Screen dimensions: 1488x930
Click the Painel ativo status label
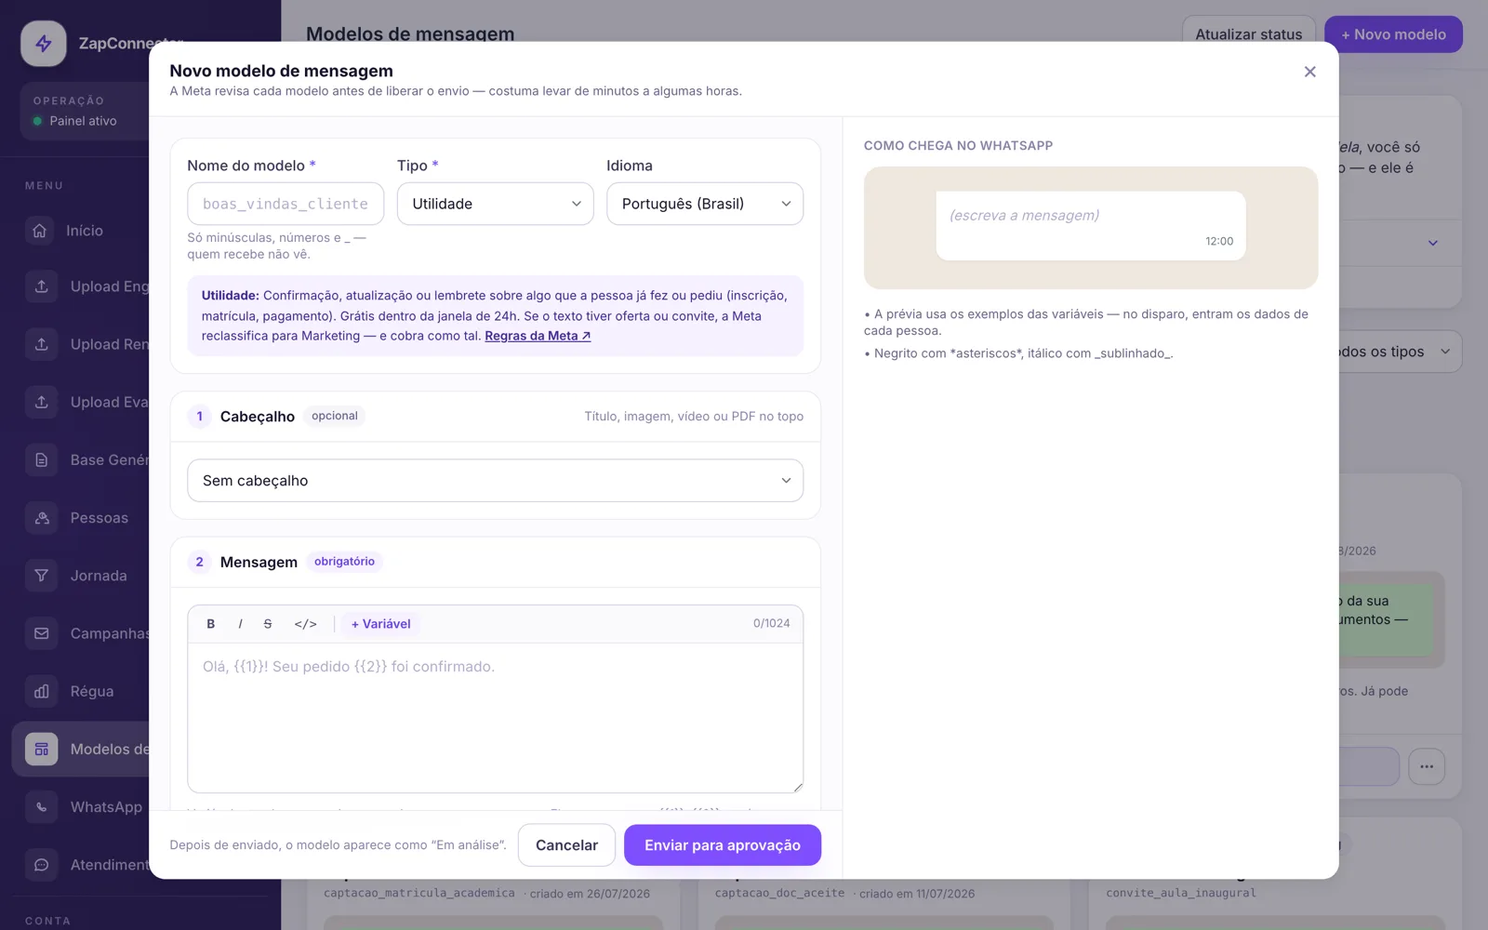pyautogui.click(x=83, y=121)
